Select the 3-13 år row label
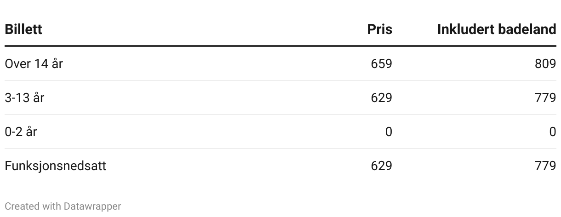Image resolution: width=561 pixels, height=217 pixels. tap(24, 97)
